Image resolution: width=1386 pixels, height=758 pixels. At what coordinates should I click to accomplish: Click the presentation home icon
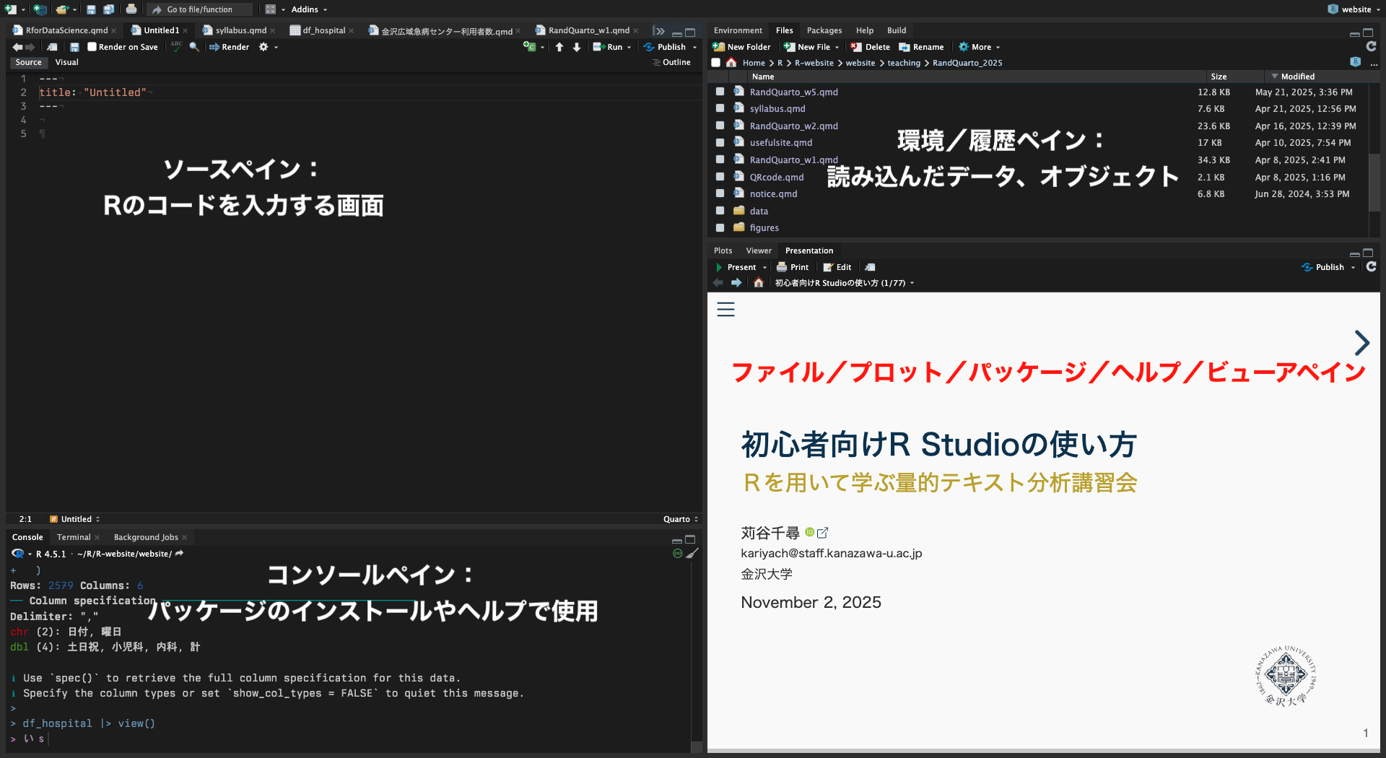pos(758,283)
